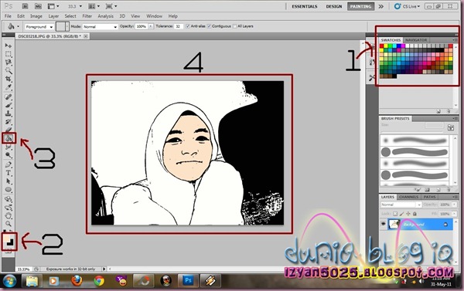The width and height of the screenshot is (464, 291).
Task: Select the History Brush tool
Action: 9,122
